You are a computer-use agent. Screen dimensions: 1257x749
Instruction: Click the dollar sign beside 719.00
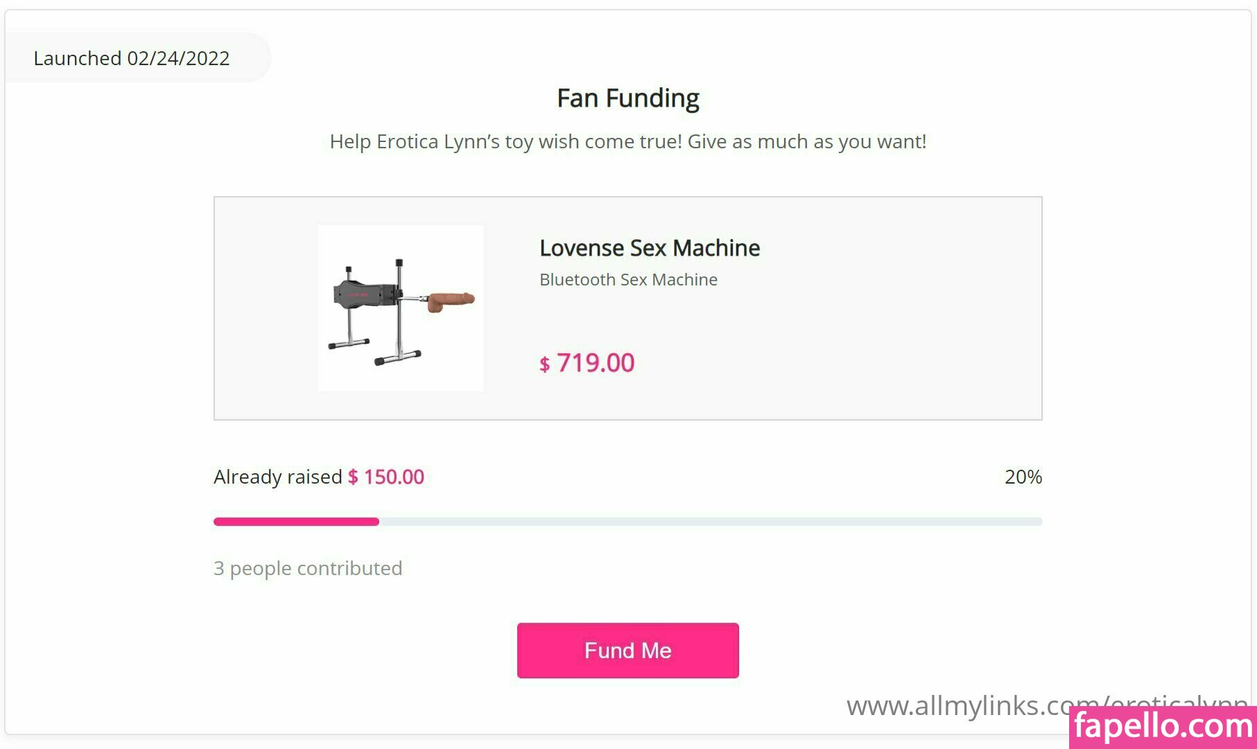pyautogui.click(x=545, y=364)
